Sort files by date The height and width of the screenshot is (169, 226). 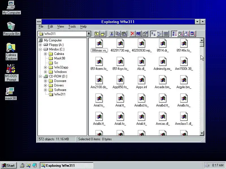pyautogui.click(x=193, y=34)
